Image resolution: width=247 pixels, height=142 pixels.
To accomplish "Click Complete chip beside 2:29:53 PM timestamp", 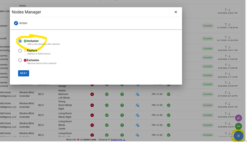I will [x=208, y=84].
